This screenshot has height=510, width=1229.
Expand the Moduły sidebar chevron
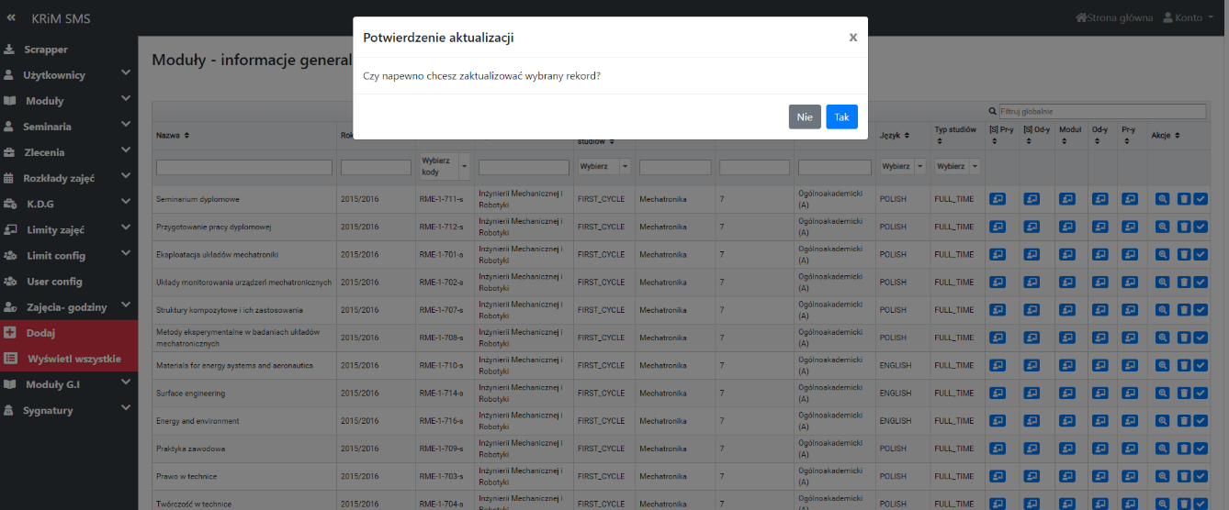[126, 100]
